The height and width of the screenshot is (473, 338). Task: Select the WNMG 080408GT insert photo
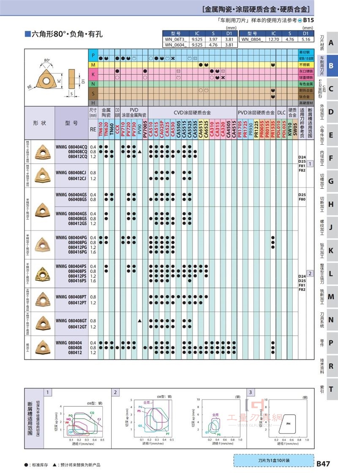43,323
